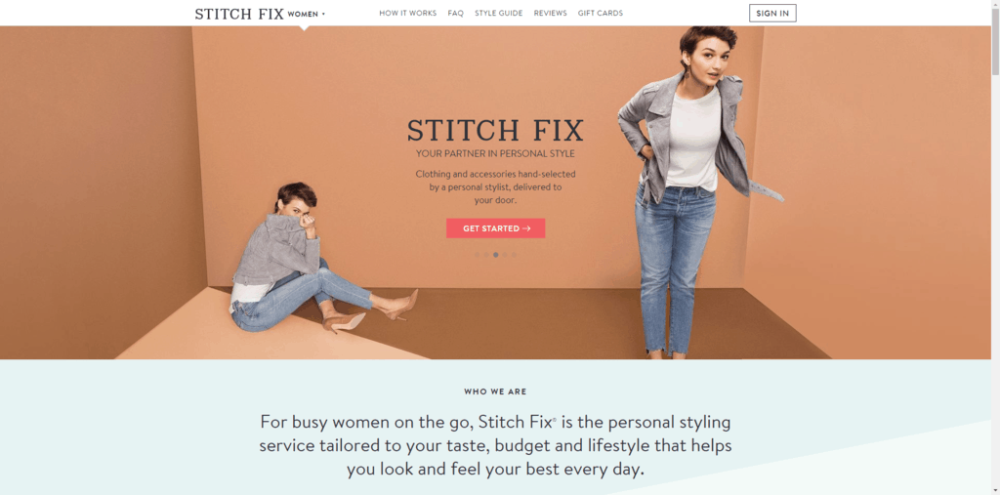Screen dimensions: 1000x495
Task: Click the scrollbar down arrow
Action: tap(995, 490)
